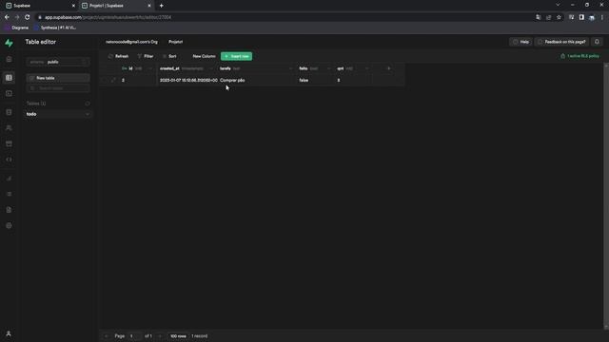Select the created_at timestamp cell
This screenshot has height=342, width=609.
(x=187, y=80)
